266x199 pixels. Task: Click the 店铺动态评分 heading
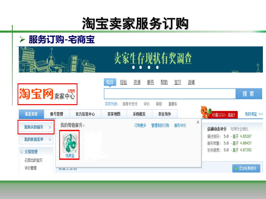coord(217,129)
